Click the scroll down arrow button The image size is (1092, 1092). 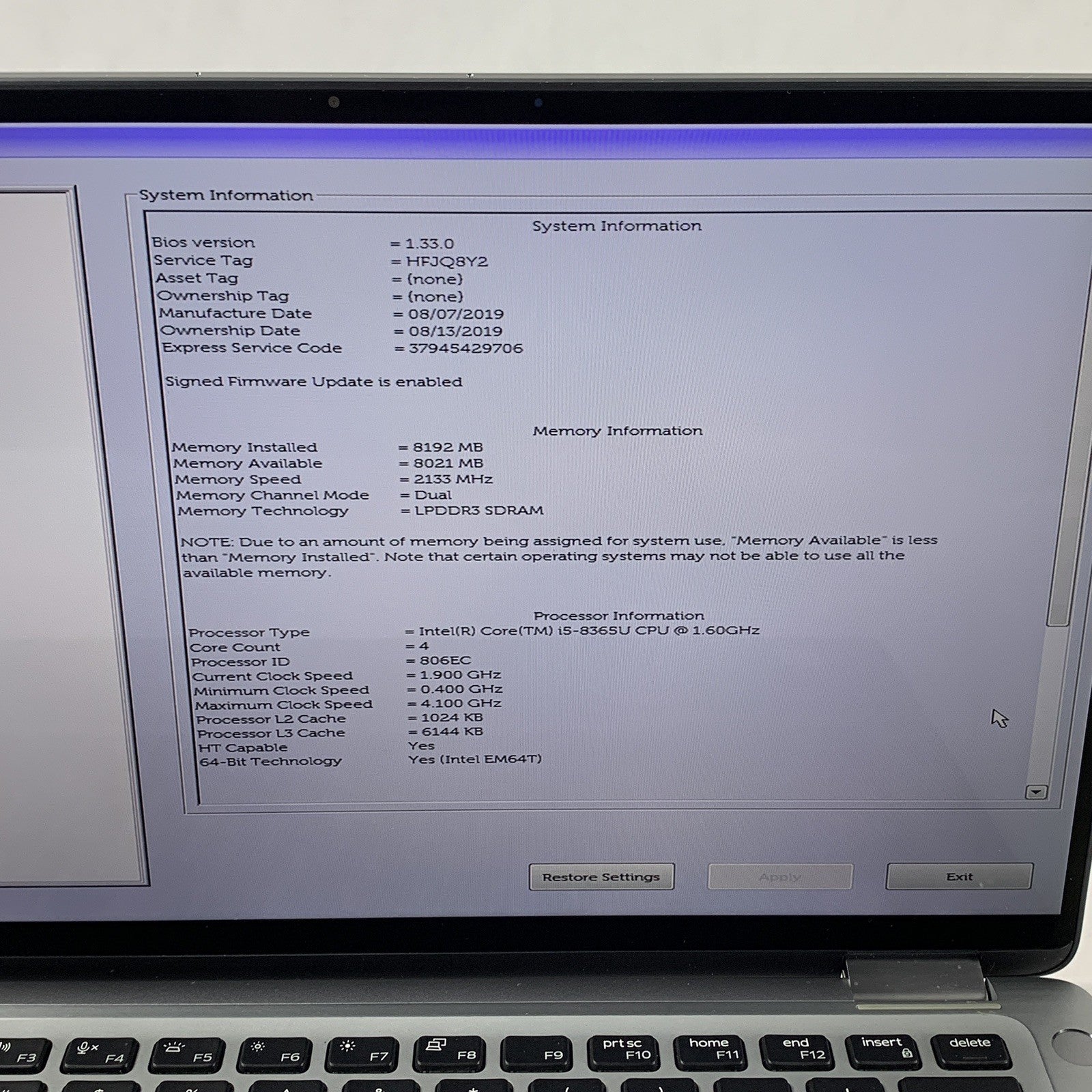[x=1036, y=792]
